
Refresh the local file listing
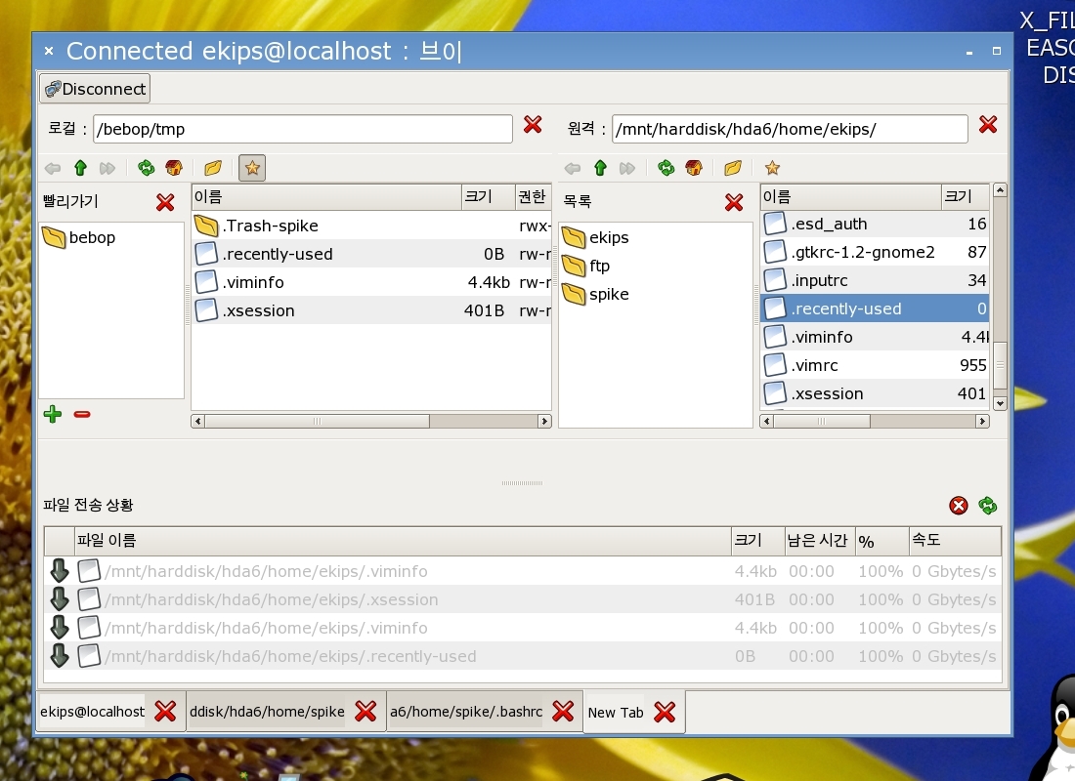tap(146, 168)
